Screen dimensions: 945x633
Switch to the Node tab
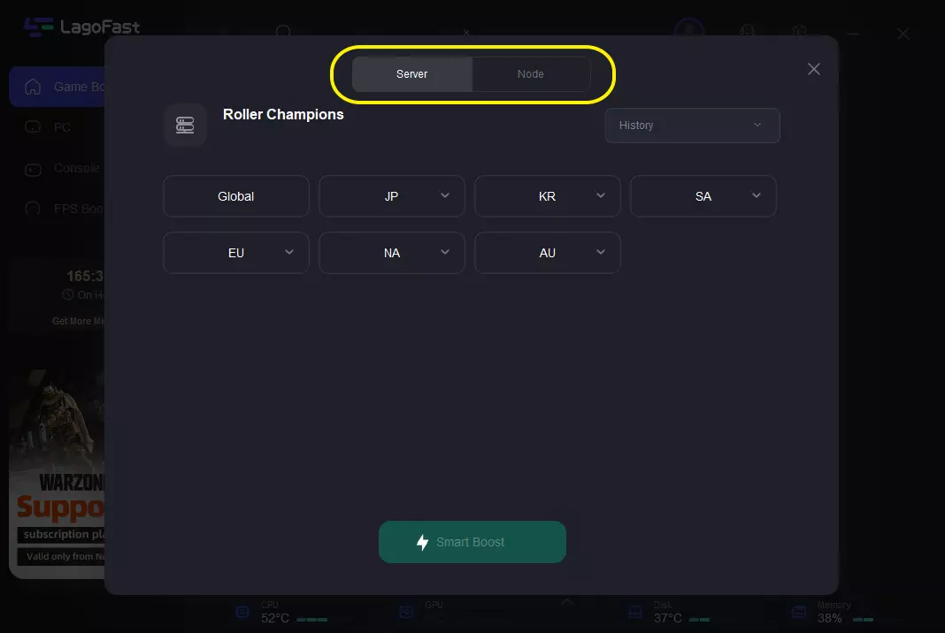click(530, 74)
